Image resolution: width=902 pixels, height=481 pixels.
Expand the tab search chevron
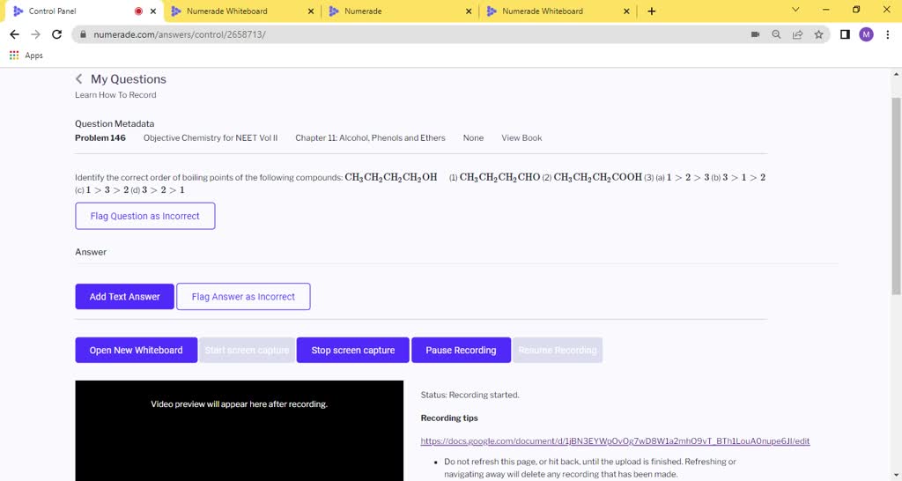(x=795, y=11)
